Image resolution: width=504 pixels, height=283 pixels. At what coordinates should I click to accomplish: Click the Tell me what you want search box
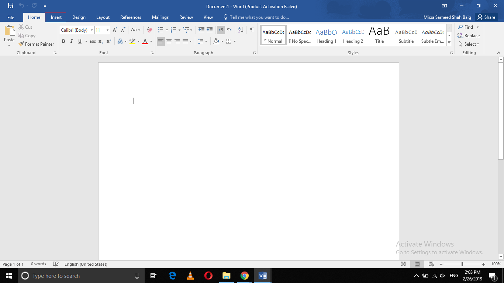pyautogui.click(x=256, y=17)
